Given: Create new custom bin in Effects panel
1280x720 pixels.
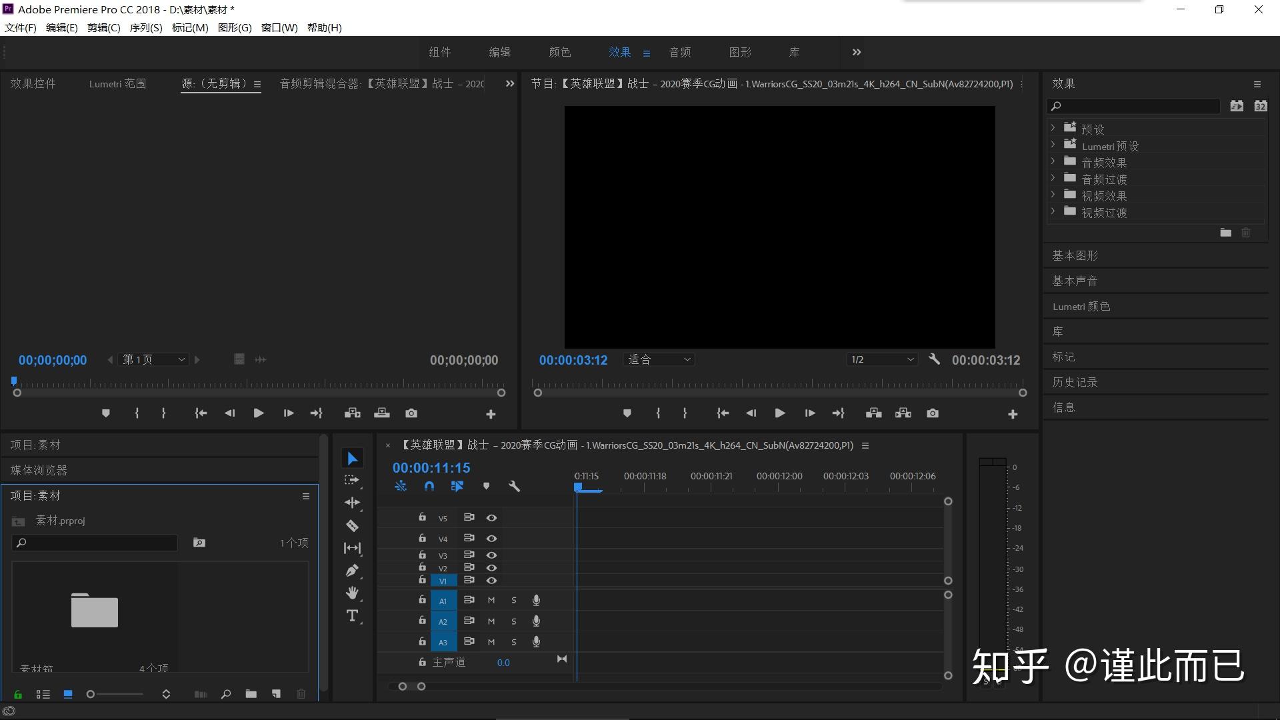Looking at the screenshot, I should click(1225, 232).
